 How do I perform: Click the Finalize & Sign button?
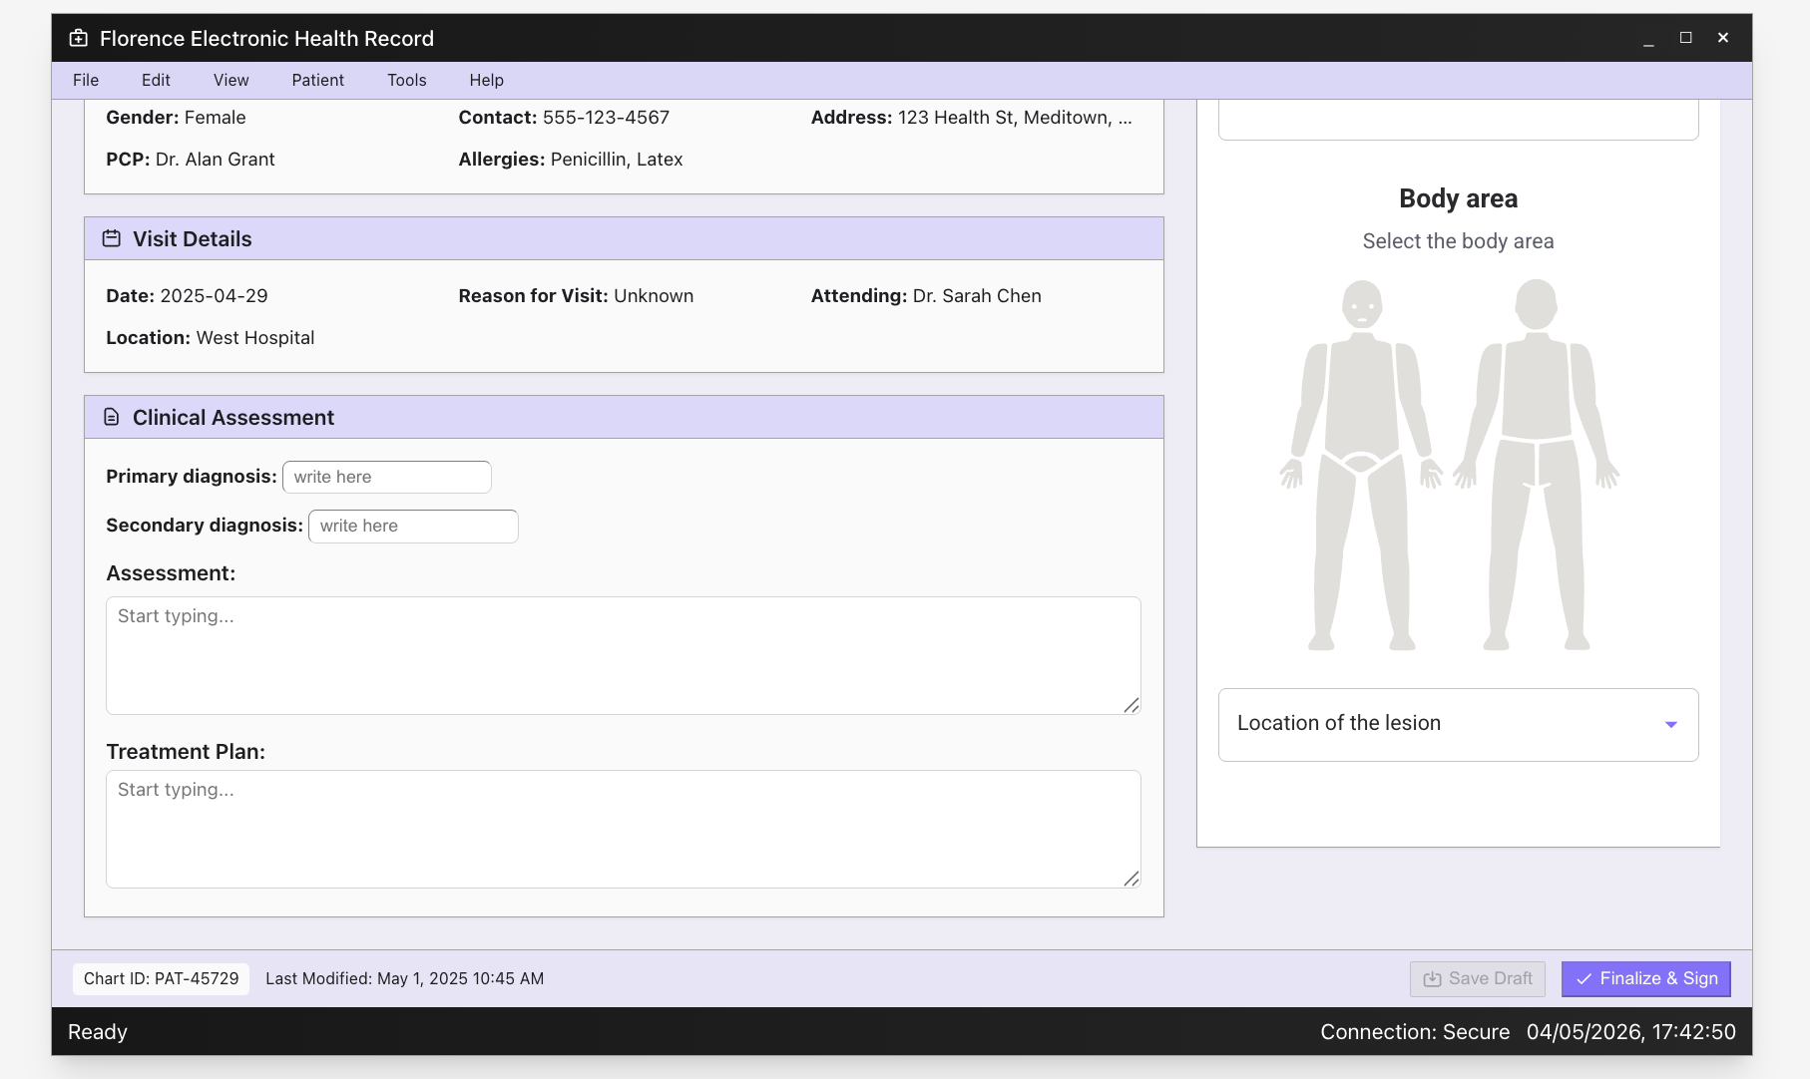coord(1646,979)
